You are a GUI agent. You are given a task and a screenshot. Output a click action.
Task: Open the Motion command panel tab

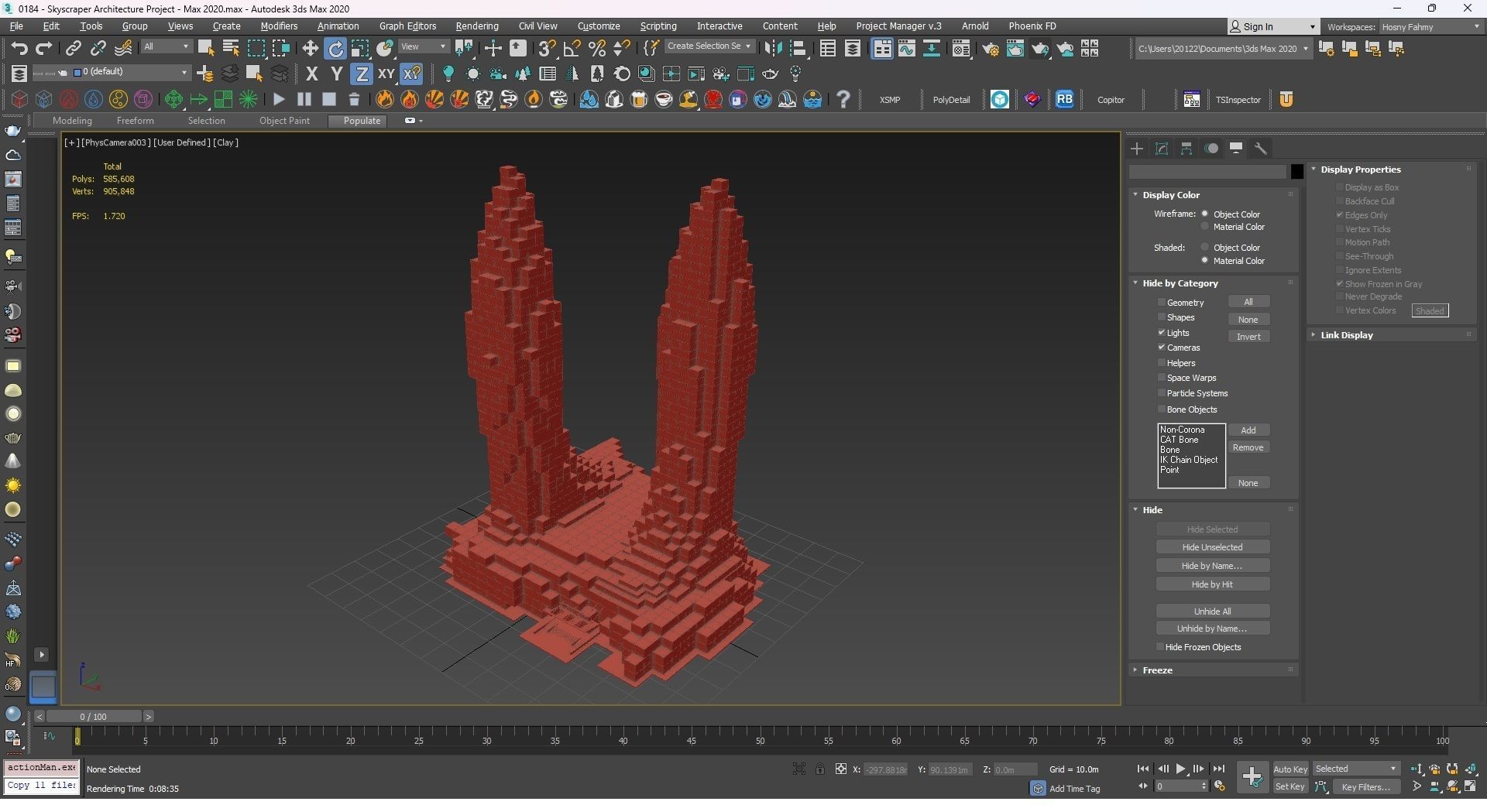pyautogui.click(x=1211, y=149)
